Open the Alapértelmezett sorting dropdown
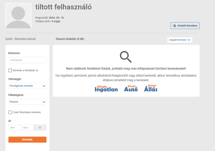 click(180, 40)
